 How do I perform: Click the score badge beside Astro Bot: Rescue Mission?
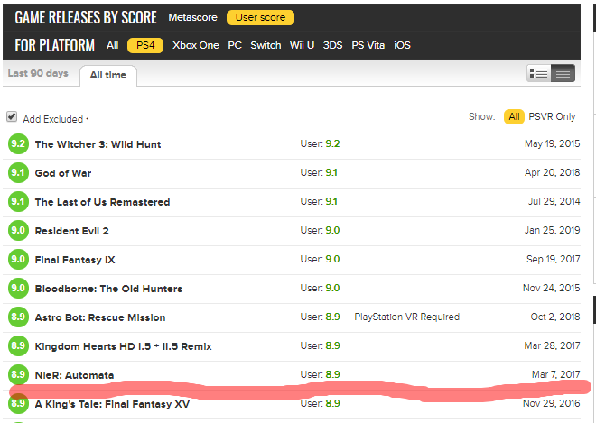click(18, 317)
